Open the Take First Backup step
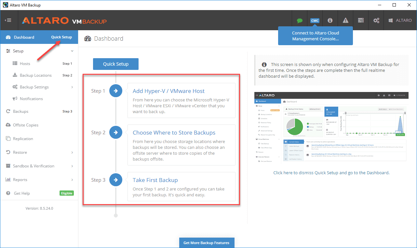The width and height of the screenshot is (417, 248). pyautogui.click(x=182, y=187)
